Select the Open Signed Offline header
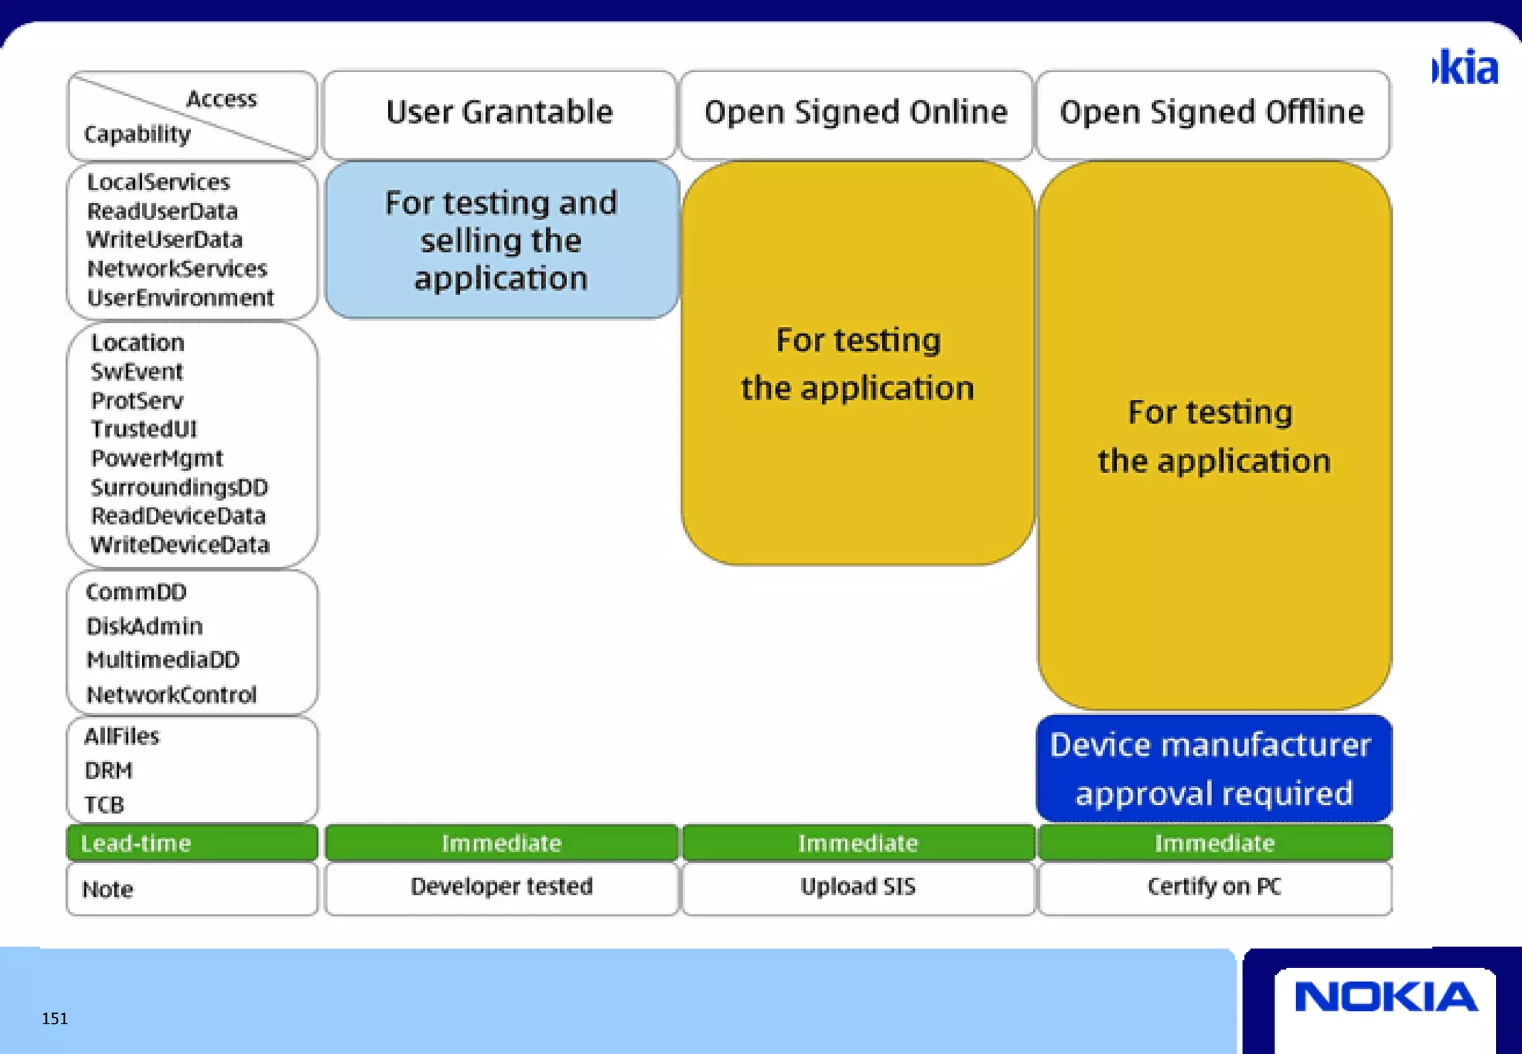Image resolution: width=1522 pixels, height=1054 pixels. click(x=1211, y=113)
